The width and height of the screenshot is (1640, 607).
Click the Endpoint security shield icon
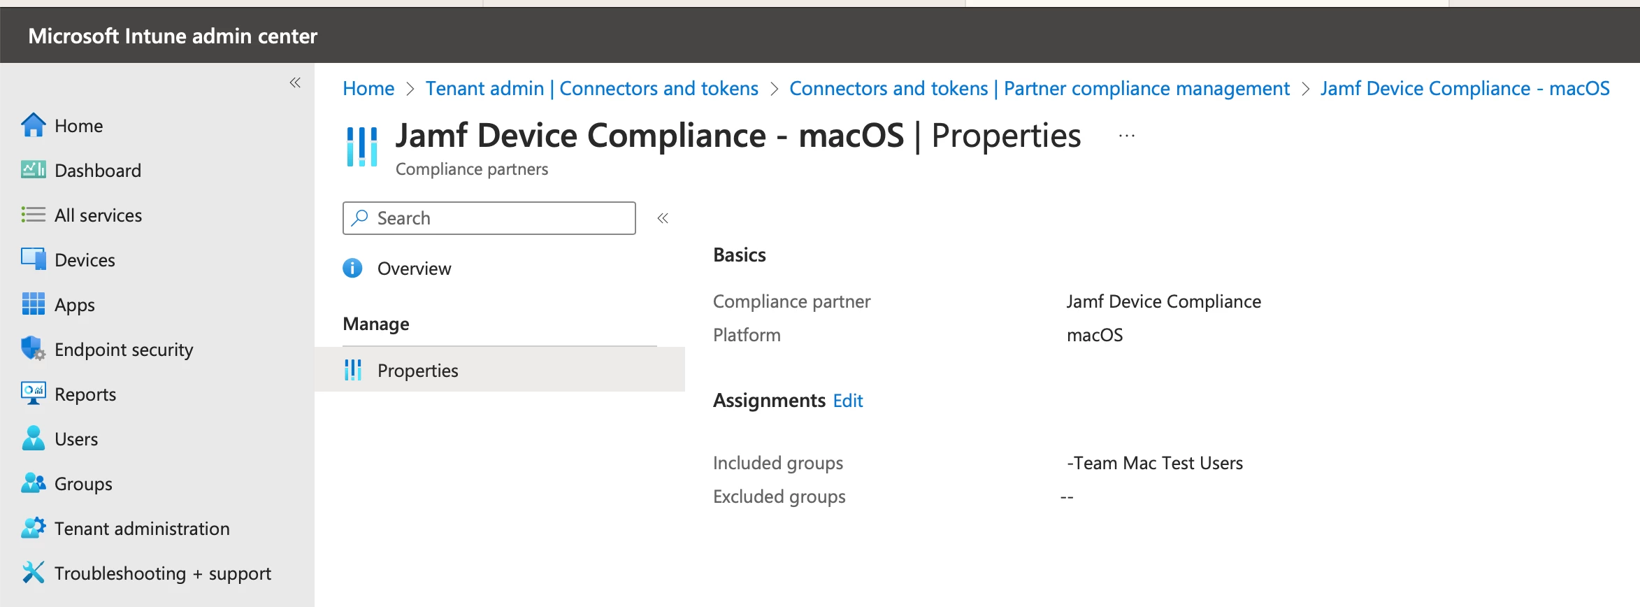(x=34, y=348)
